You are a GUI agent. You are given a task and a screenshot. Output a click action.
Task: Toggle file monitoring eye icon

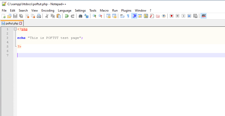(x=164, y=16)
